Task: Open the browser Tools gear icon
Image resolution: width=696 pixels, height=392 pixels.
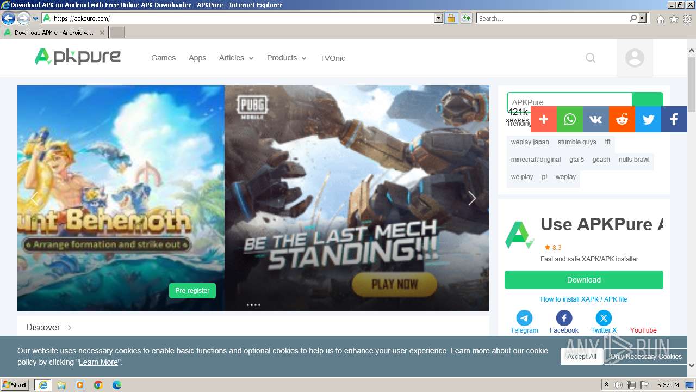Action: (x=687, y=19)
